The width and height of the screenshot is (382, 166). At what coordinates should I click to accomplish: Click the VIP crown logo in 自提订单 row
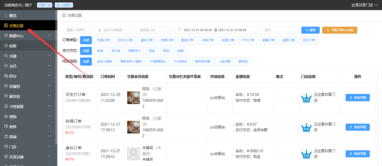point(306,127)
